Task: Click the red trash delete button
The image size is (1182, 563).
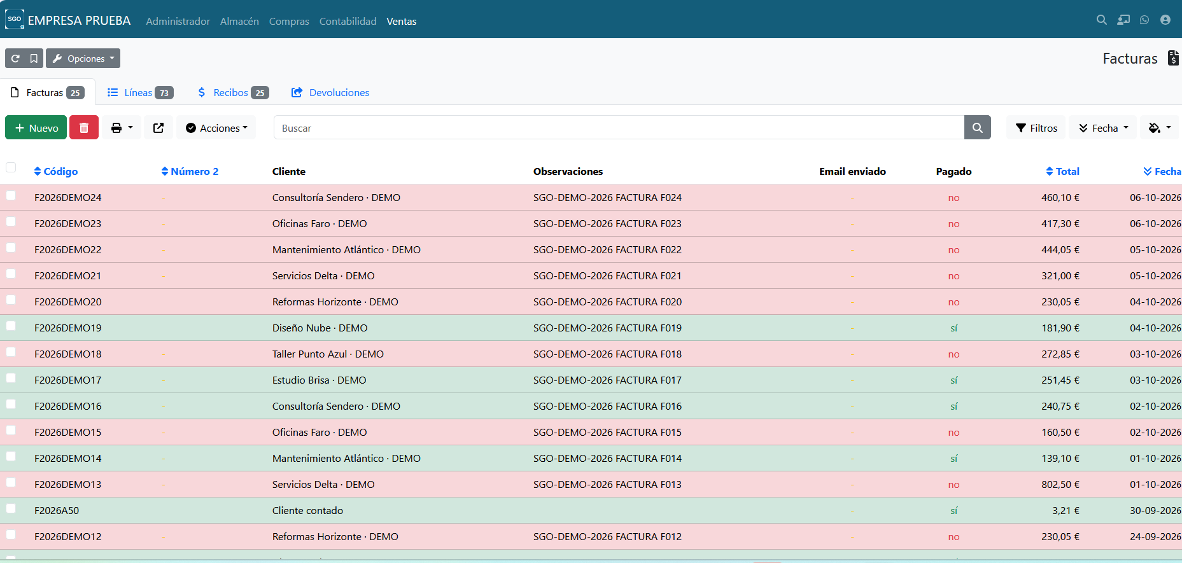Action: pos(84,128)
